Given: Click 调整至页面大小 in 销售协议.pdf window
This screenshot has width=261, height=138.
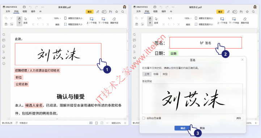Looking at the screenshot, I should point(204,18).
